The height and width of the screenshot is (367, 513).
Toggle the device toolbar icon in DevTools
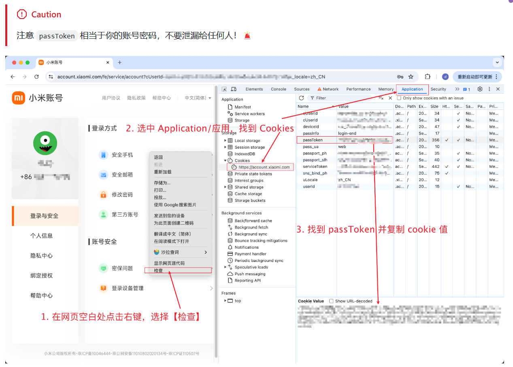point(234,89)
